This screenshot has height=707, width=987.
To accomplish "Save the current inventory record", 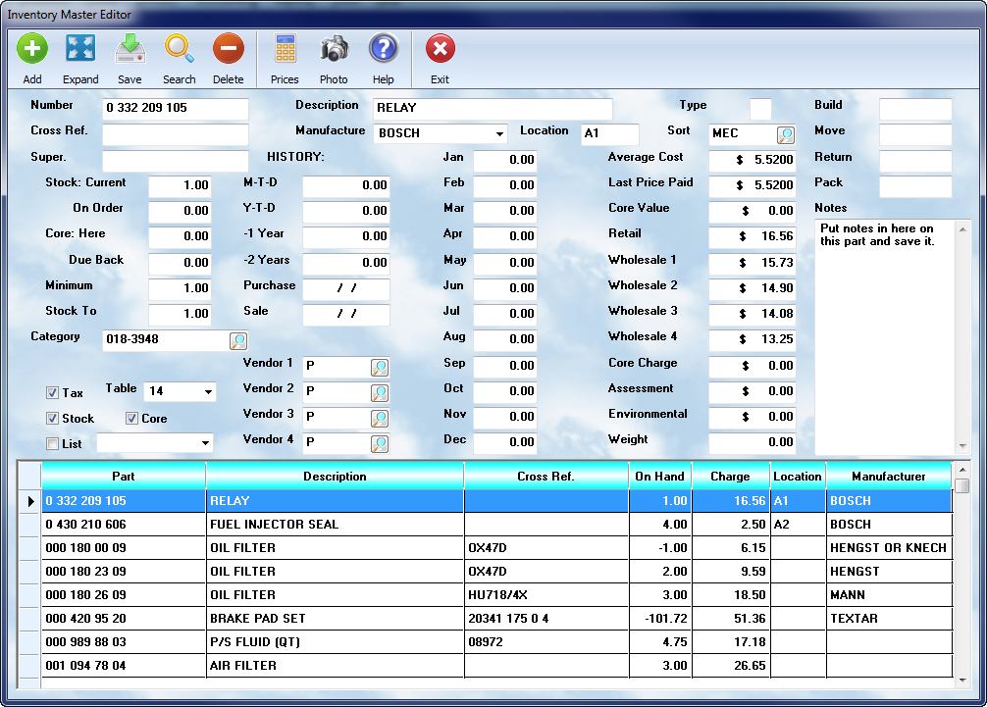I will pyautogui.click(x=130, y=49).
